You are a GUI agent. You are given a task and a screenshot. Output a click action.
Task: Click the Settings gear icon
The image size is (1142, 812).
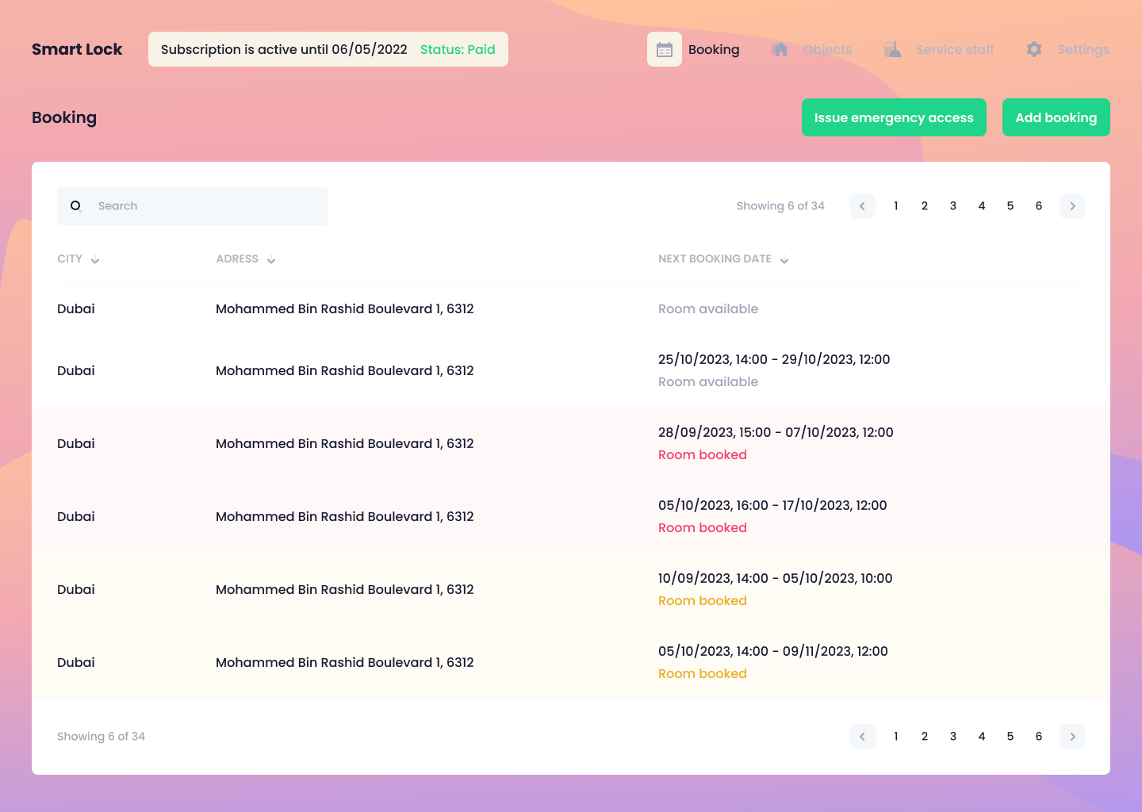[x=1034, y=49]
